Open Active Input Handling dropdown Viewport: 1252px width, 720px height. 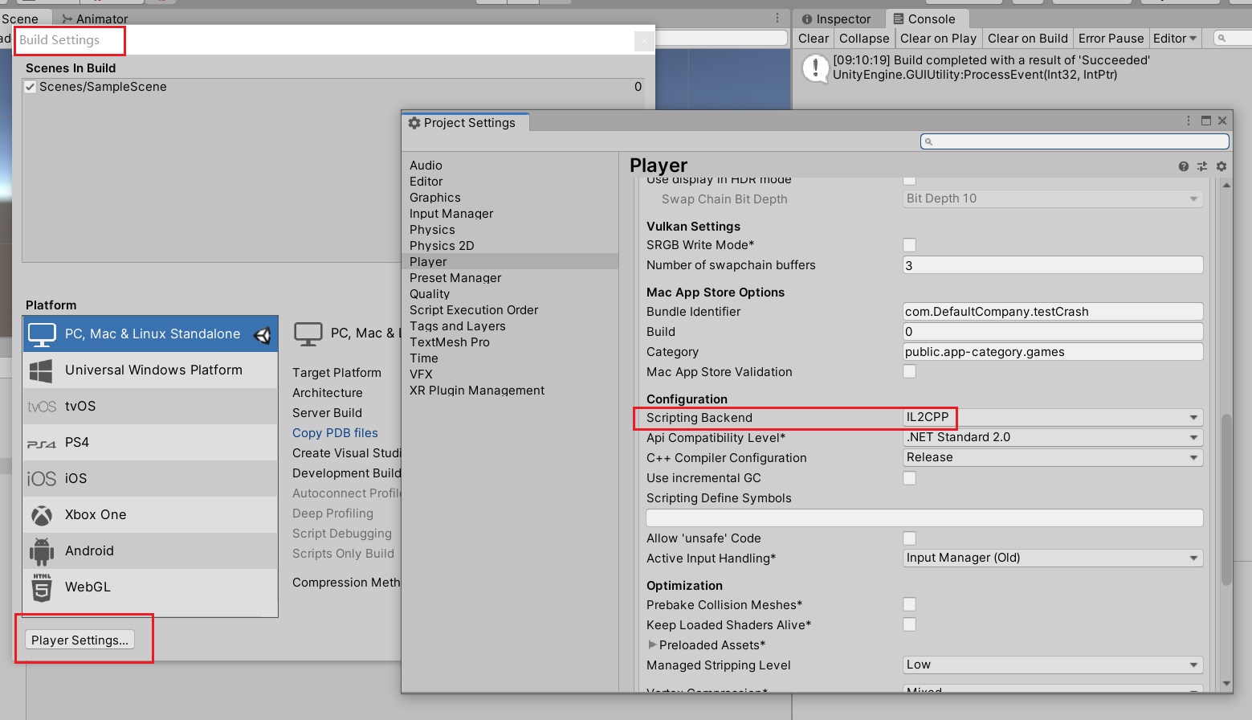click(x=1053, y=558)
